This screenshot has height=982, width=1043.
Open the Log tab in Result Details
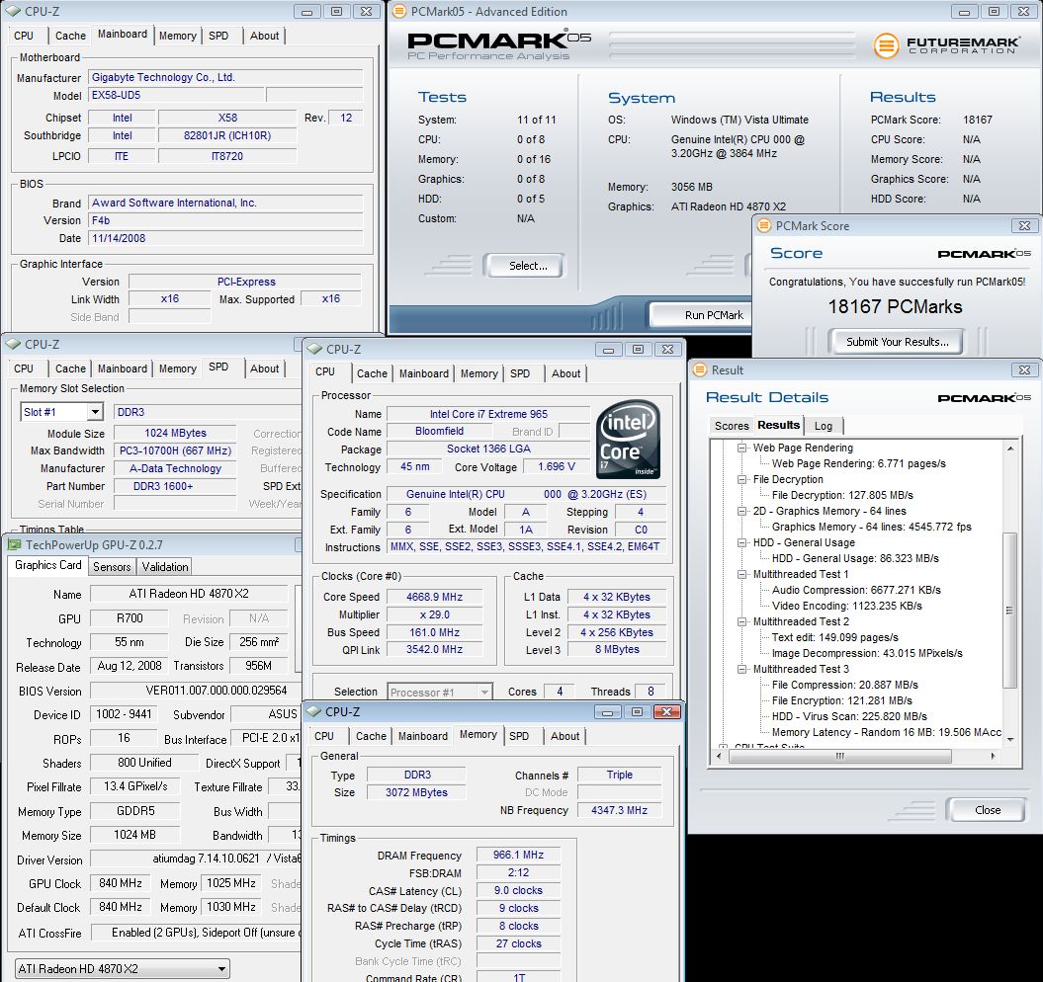[x=824, y=426]
